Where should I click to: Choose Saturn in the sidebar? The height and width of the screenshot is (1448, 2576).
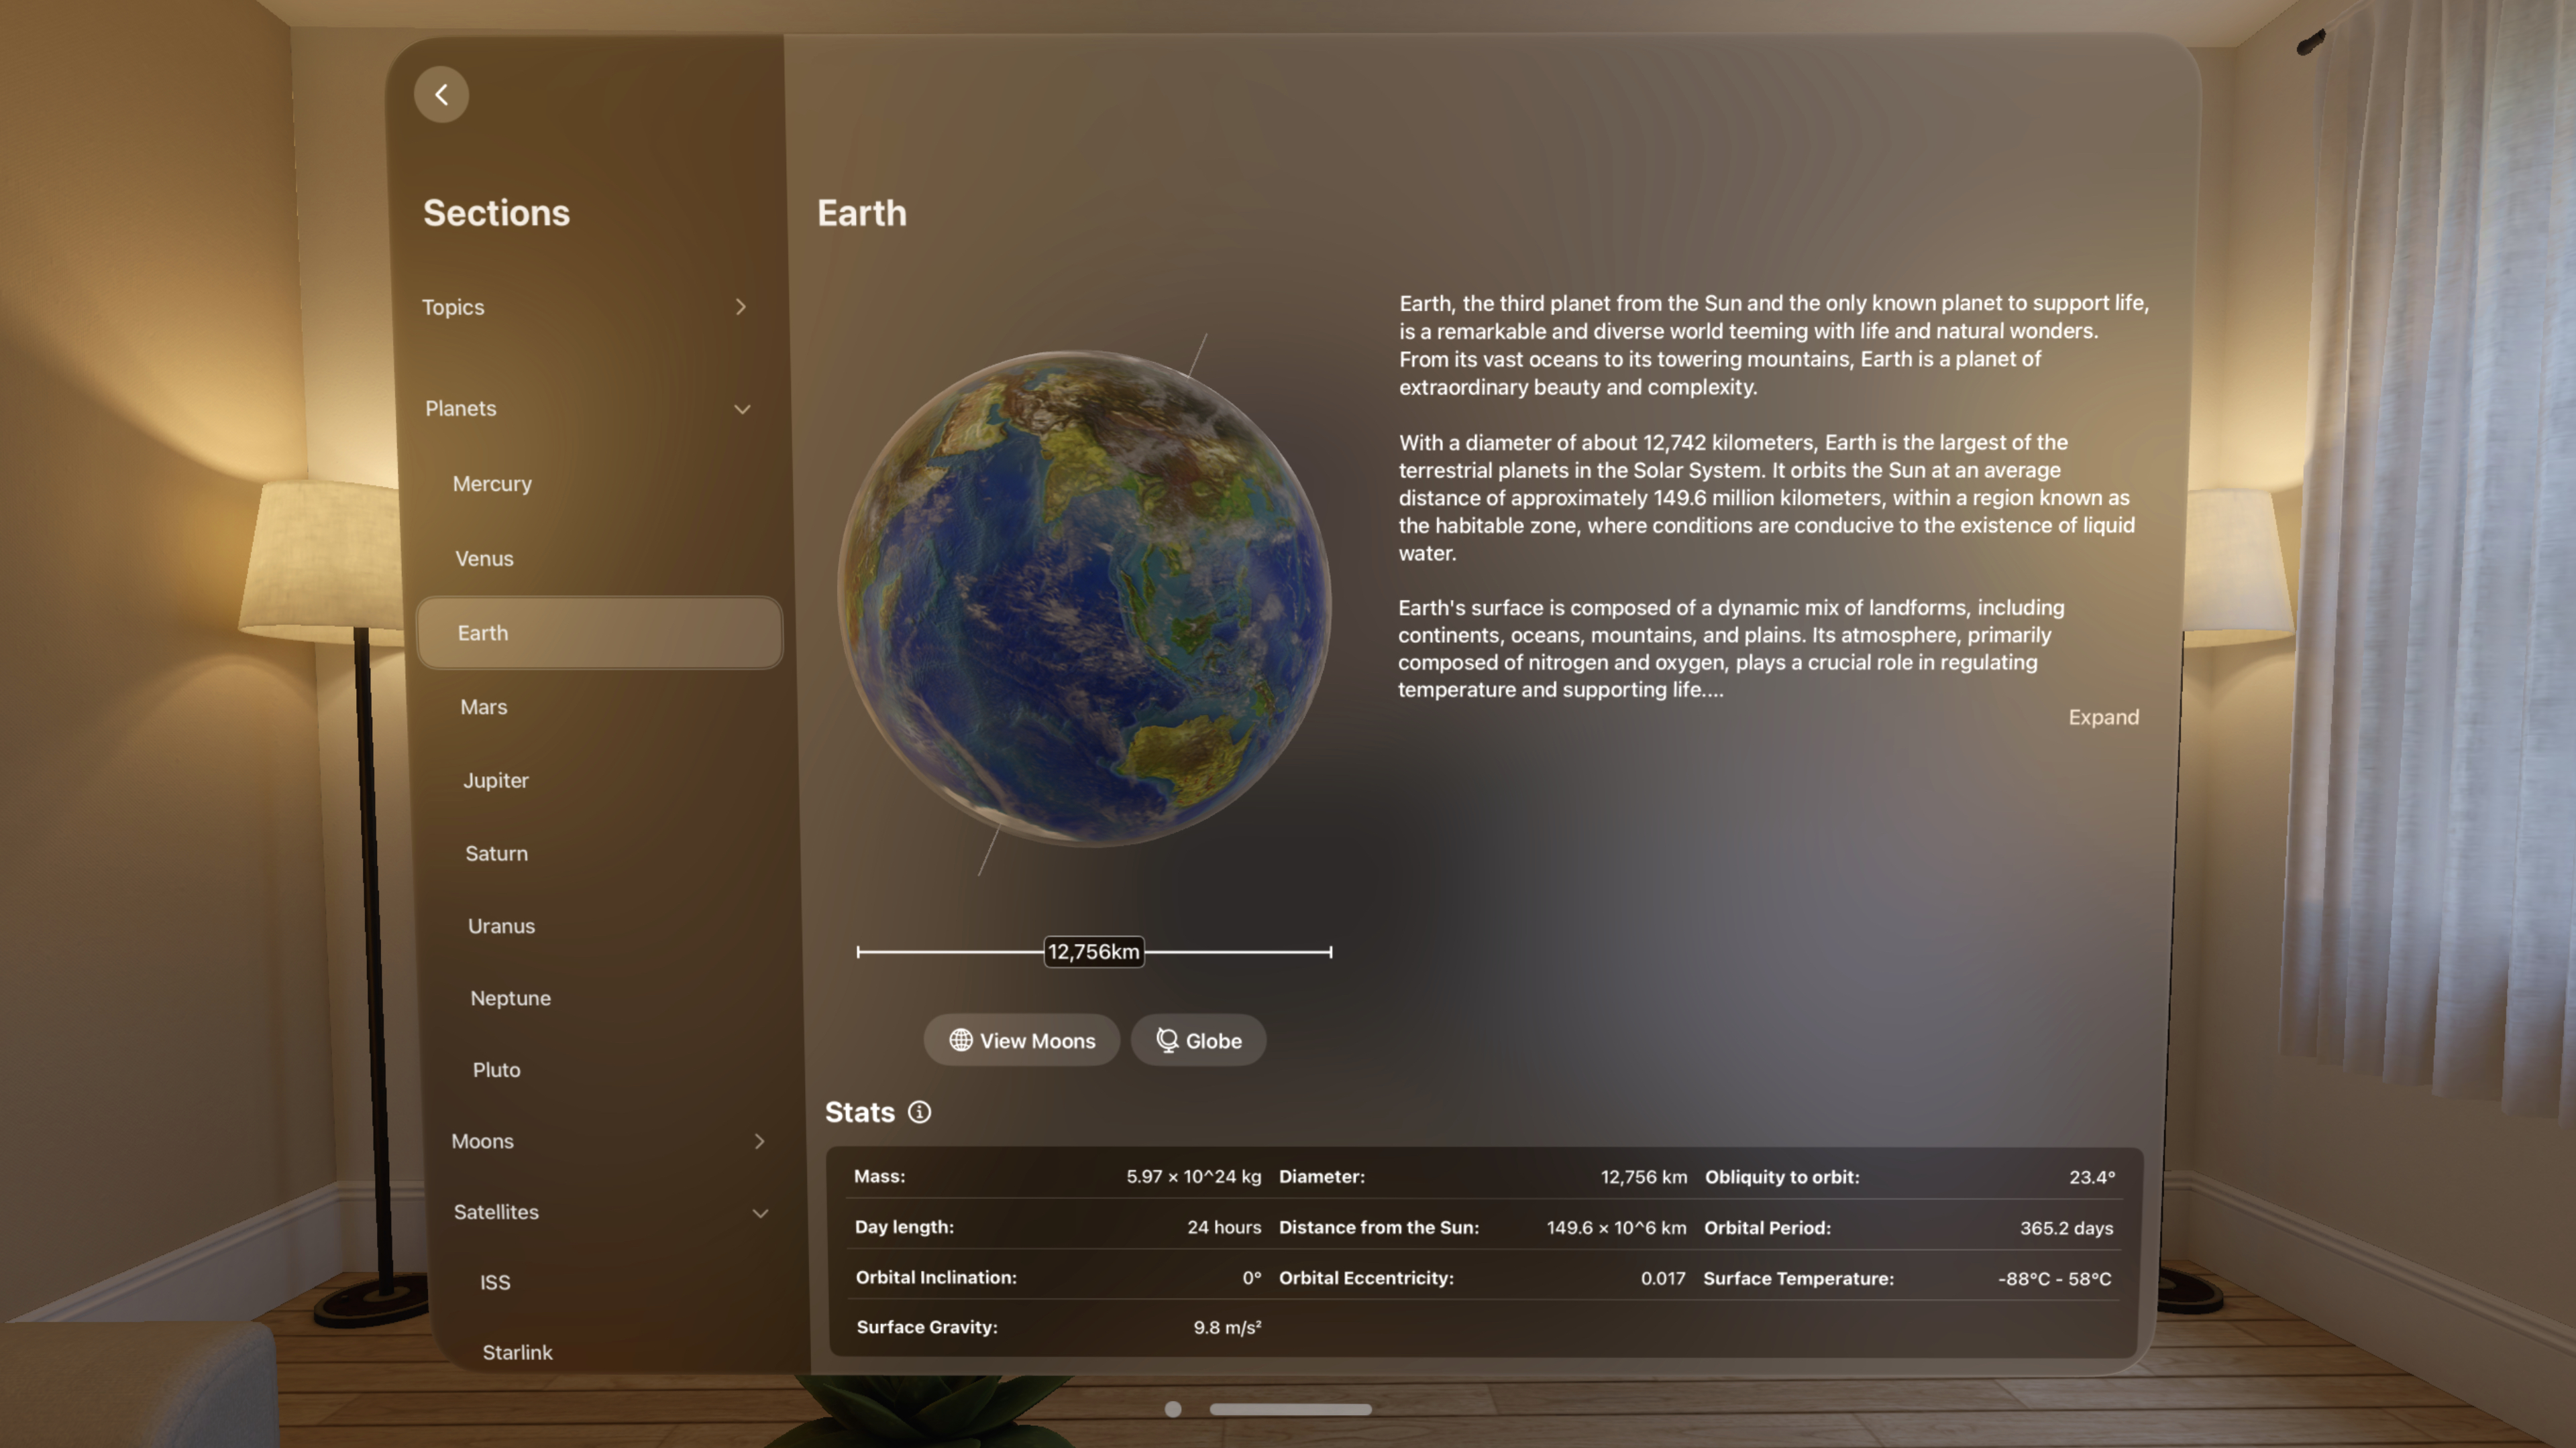click(496, 853)
